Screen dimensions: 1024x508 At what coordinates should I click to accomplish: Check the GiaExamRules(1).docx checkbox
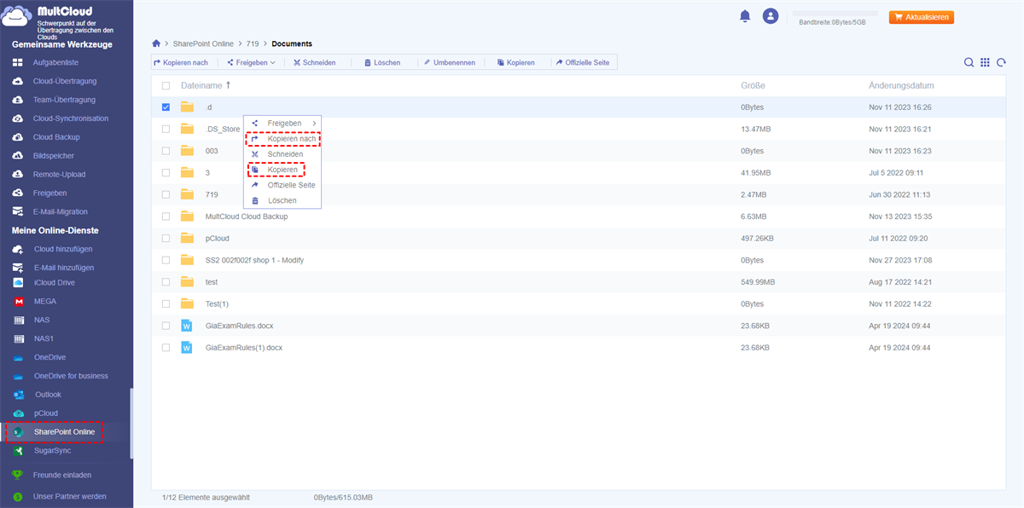(x=166, y=347)
